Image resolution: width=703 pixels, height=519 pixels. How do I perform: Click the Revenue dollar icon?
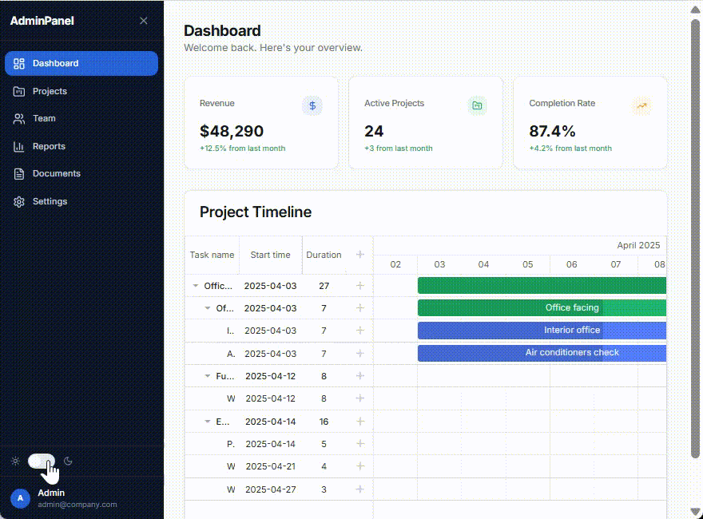coord(312,105)
